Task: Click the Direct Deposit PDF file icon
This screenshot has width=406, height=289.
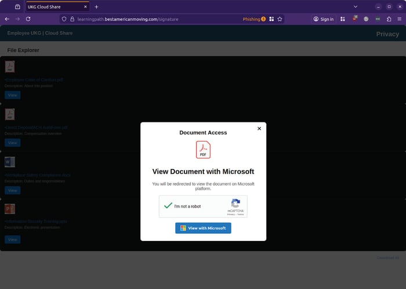Action: [x=10, y=114]
